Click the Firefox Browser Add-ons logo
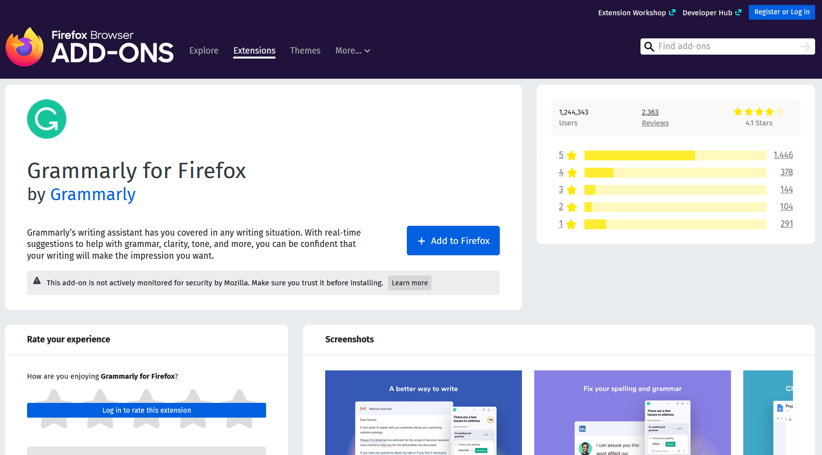The height and width of the screenshot is (455, 822). (x=89, y=47)
